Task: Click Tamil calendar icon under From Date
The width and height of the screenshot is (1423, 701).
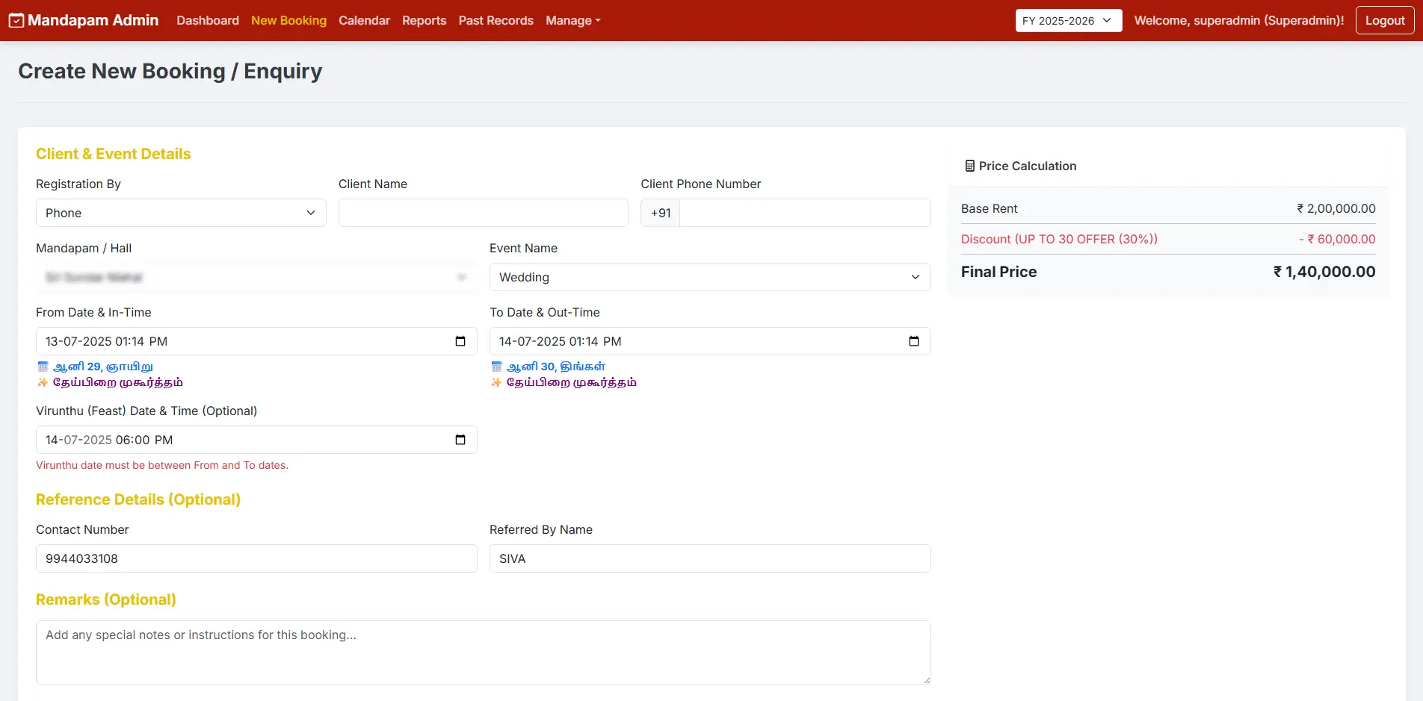Action: (x=43, y=367)
